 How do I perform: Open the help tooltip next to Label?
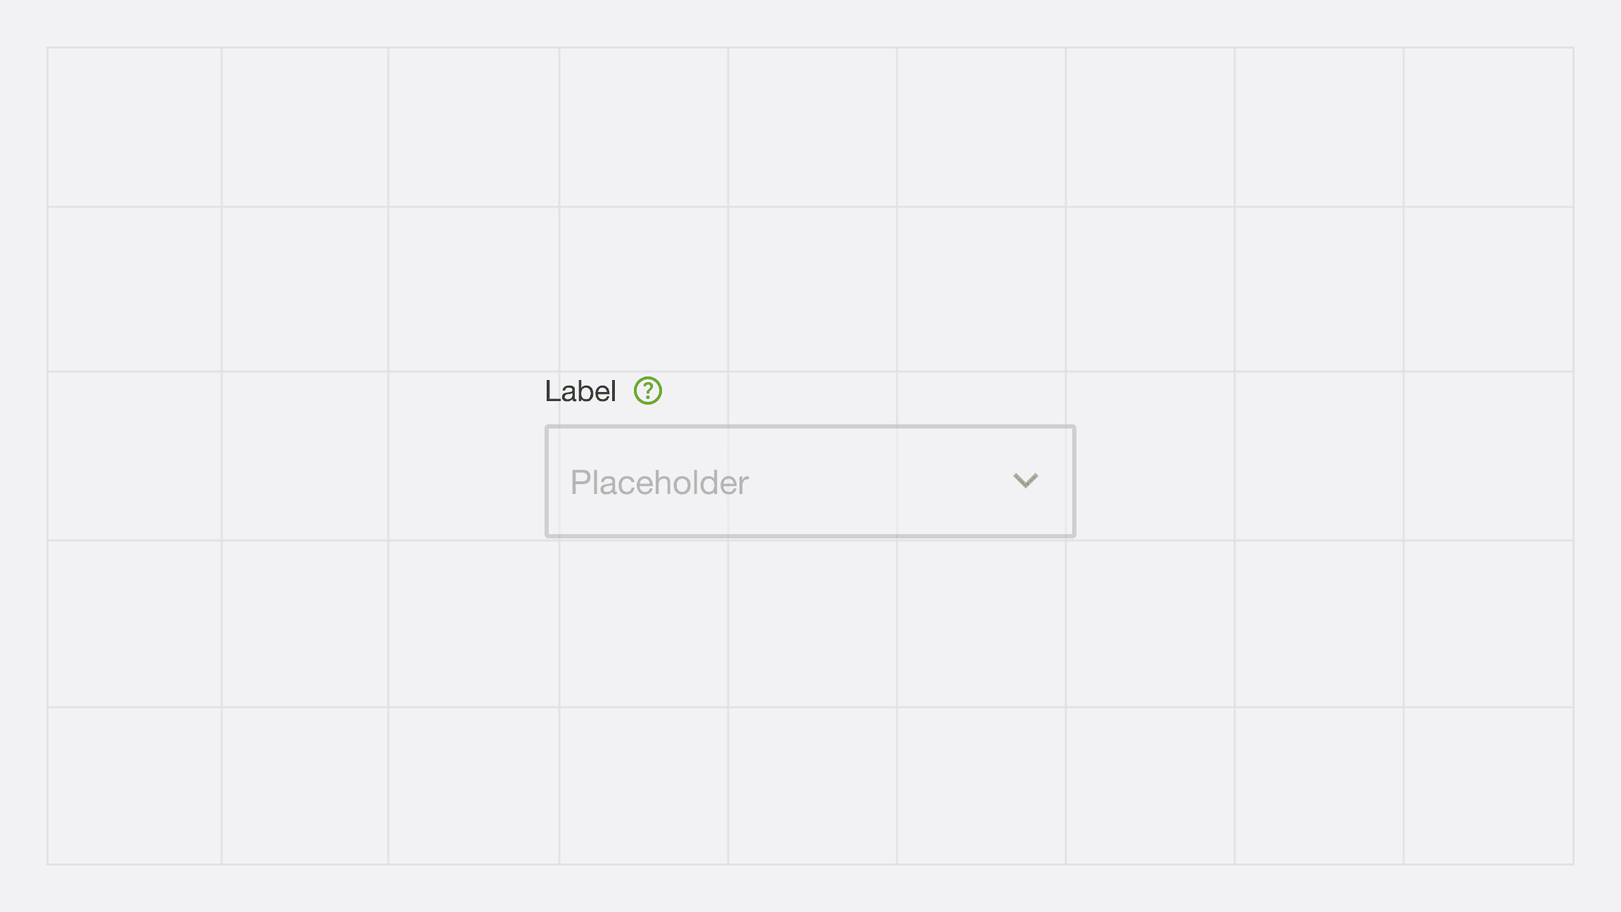(647, 391)
